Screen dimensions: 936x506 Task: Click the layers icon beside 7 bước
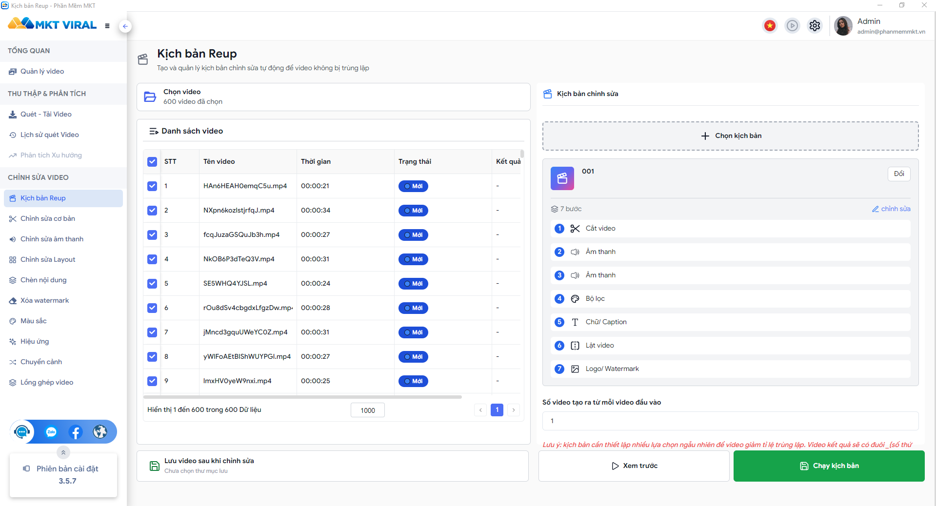tap(555, 209)
